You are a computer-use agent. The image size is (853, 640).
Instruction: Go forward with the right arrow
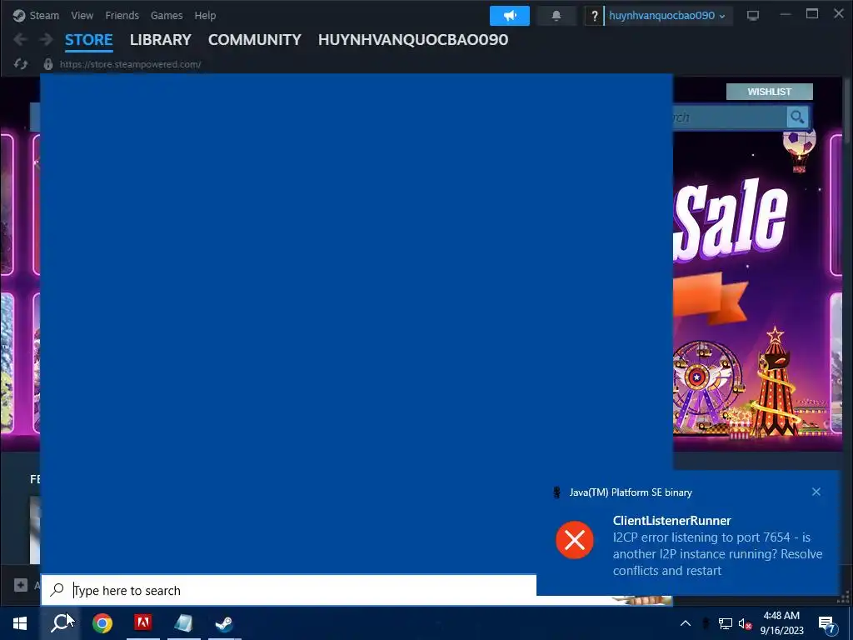[x=47, y=39]
